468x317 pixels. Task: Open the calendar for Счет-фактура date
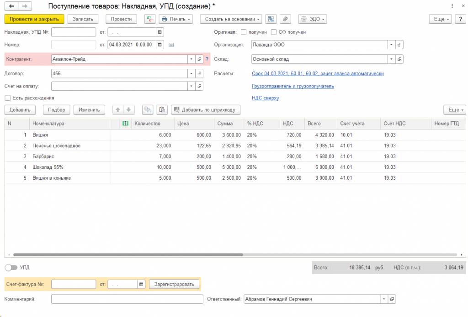coord(141,284)
